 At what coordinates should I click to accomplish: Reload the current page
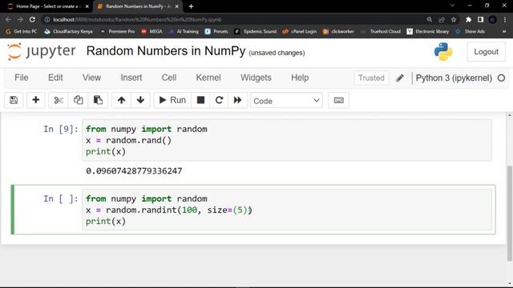click(32, 19)
